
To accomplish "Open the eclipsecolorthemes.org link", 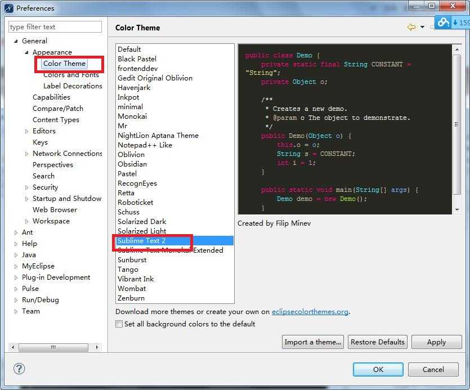I will click(310, 312).
